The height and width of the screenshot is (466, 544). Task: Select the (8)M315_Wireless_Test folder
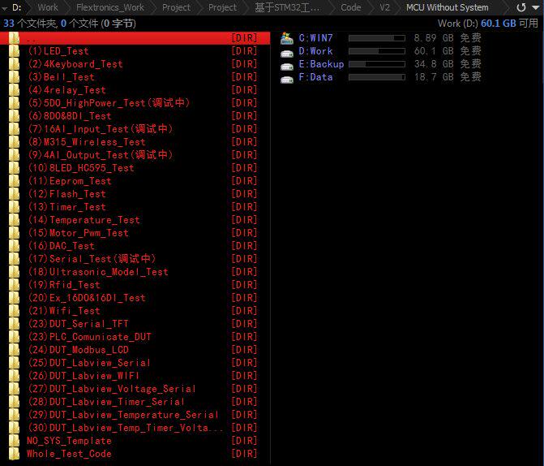click(135, 142)
